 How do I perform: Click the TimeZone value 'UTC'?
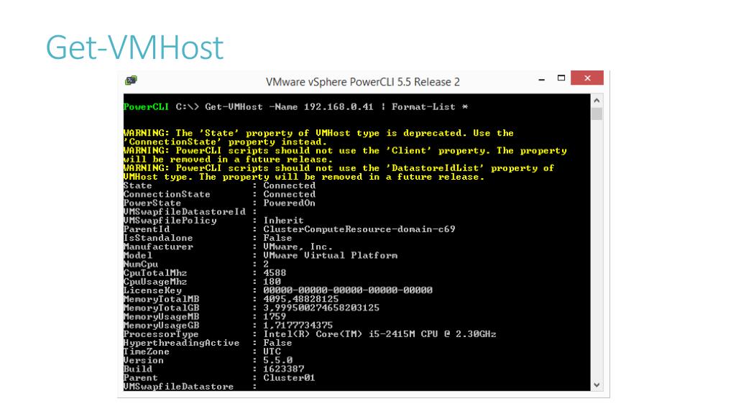coord(272,352)
